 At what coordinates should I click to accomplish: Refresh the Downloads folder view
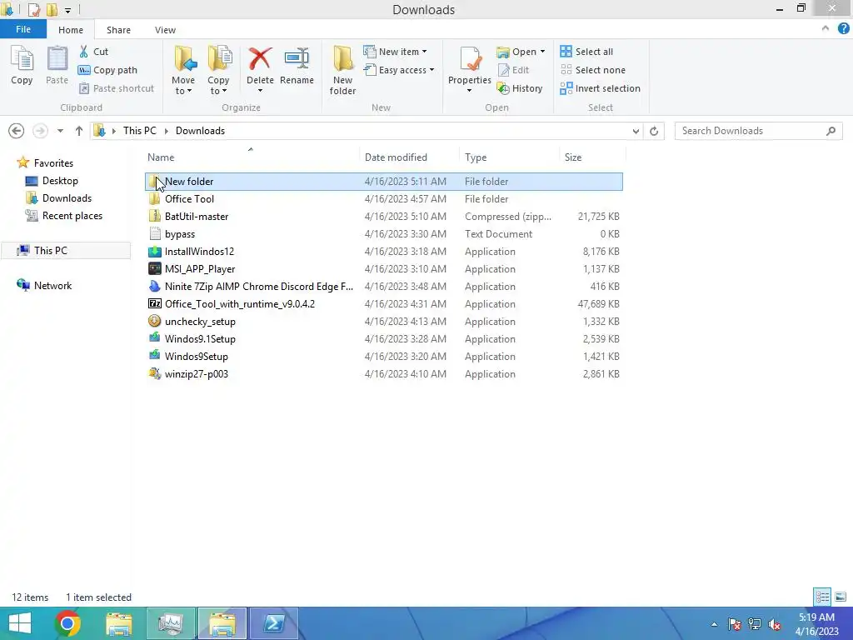pyautogui.click(x=654, y=131)
